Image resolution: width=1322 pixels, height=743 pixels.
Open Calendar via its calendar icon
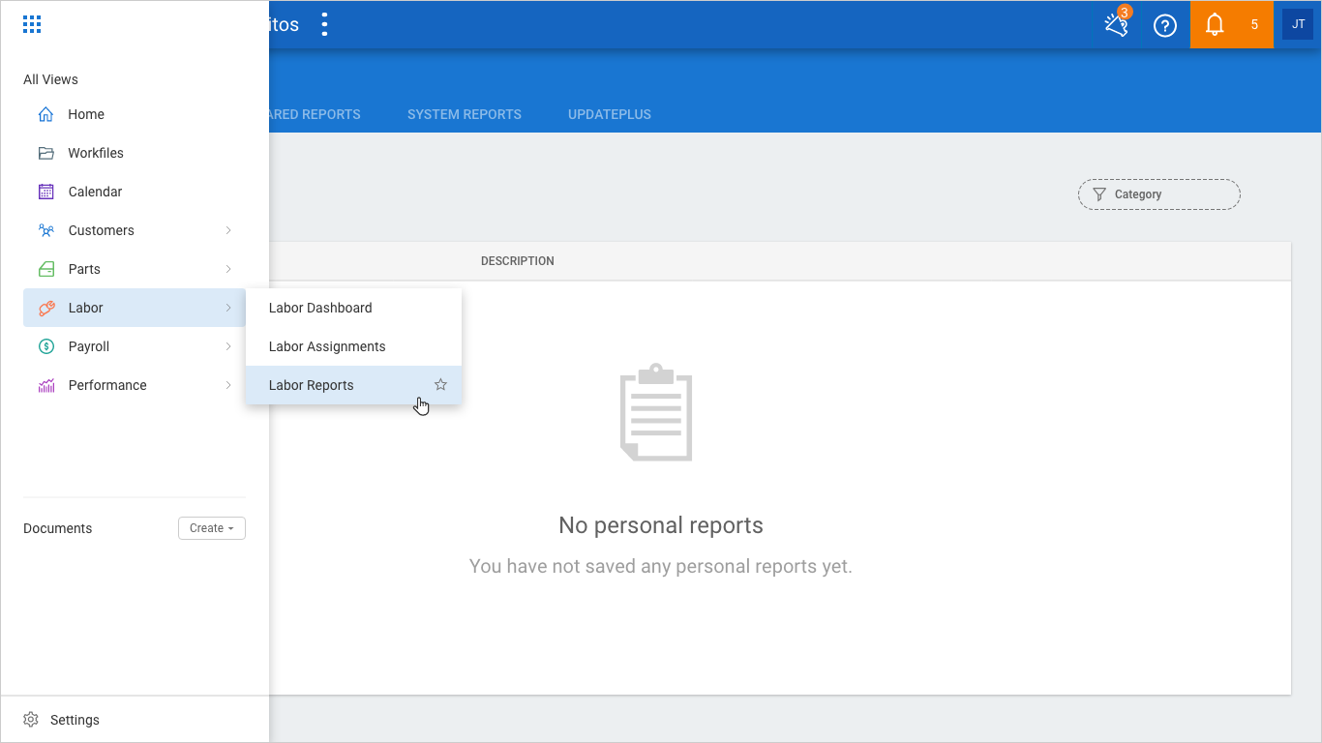pyautogui.click(x=45, y=192)
